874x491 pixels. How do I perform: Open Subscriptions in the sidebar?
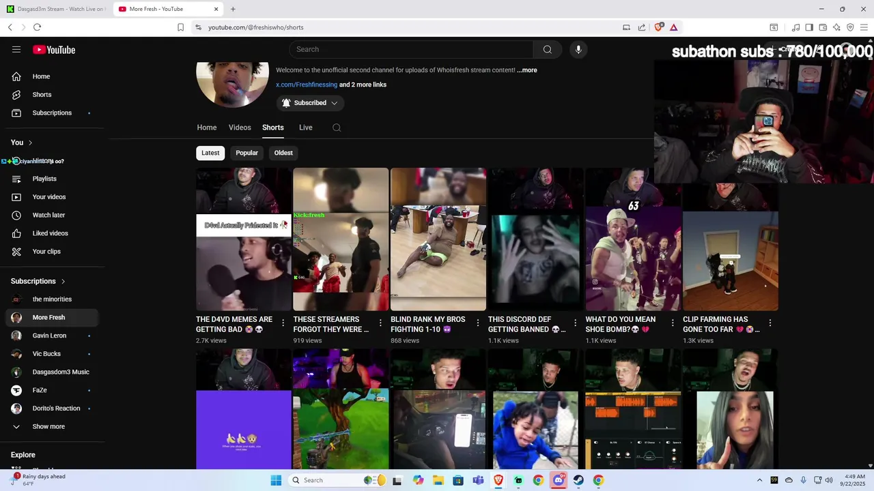(52, 113)
